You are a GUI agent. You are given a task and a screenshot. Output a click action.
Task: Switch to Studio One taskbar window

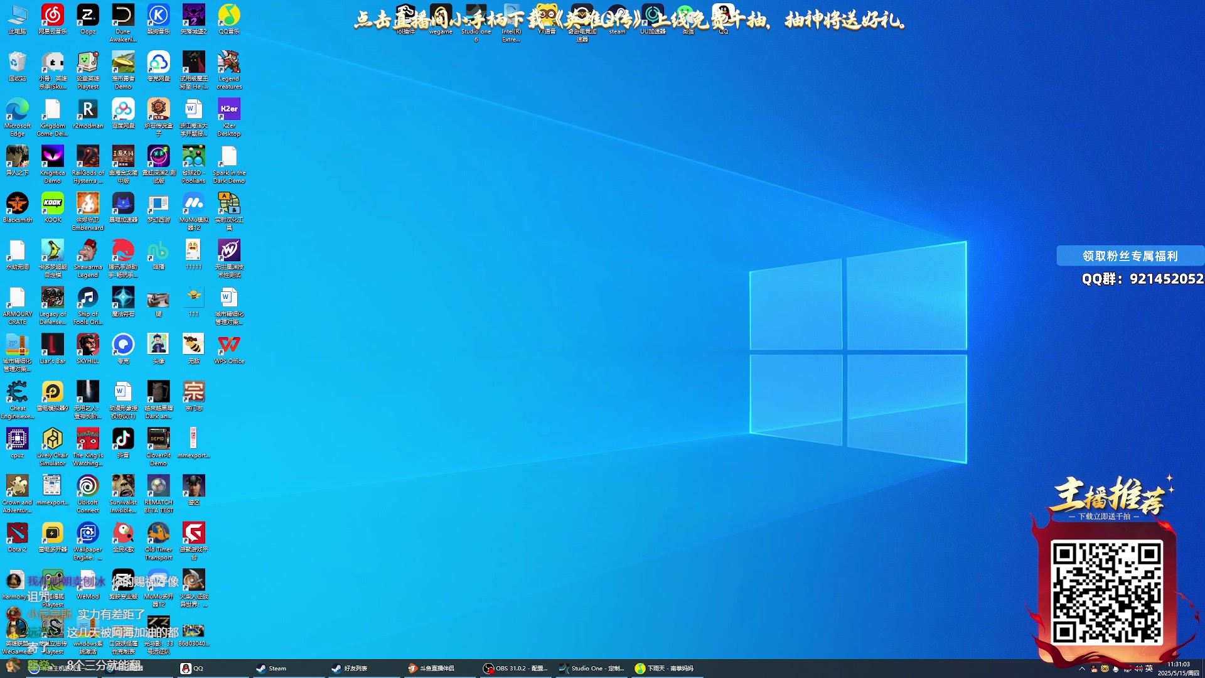[x=591, y=668]
